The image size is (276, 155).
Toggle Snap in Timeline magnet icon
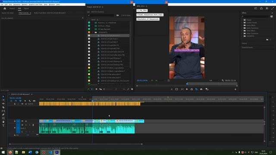[16, 101]
